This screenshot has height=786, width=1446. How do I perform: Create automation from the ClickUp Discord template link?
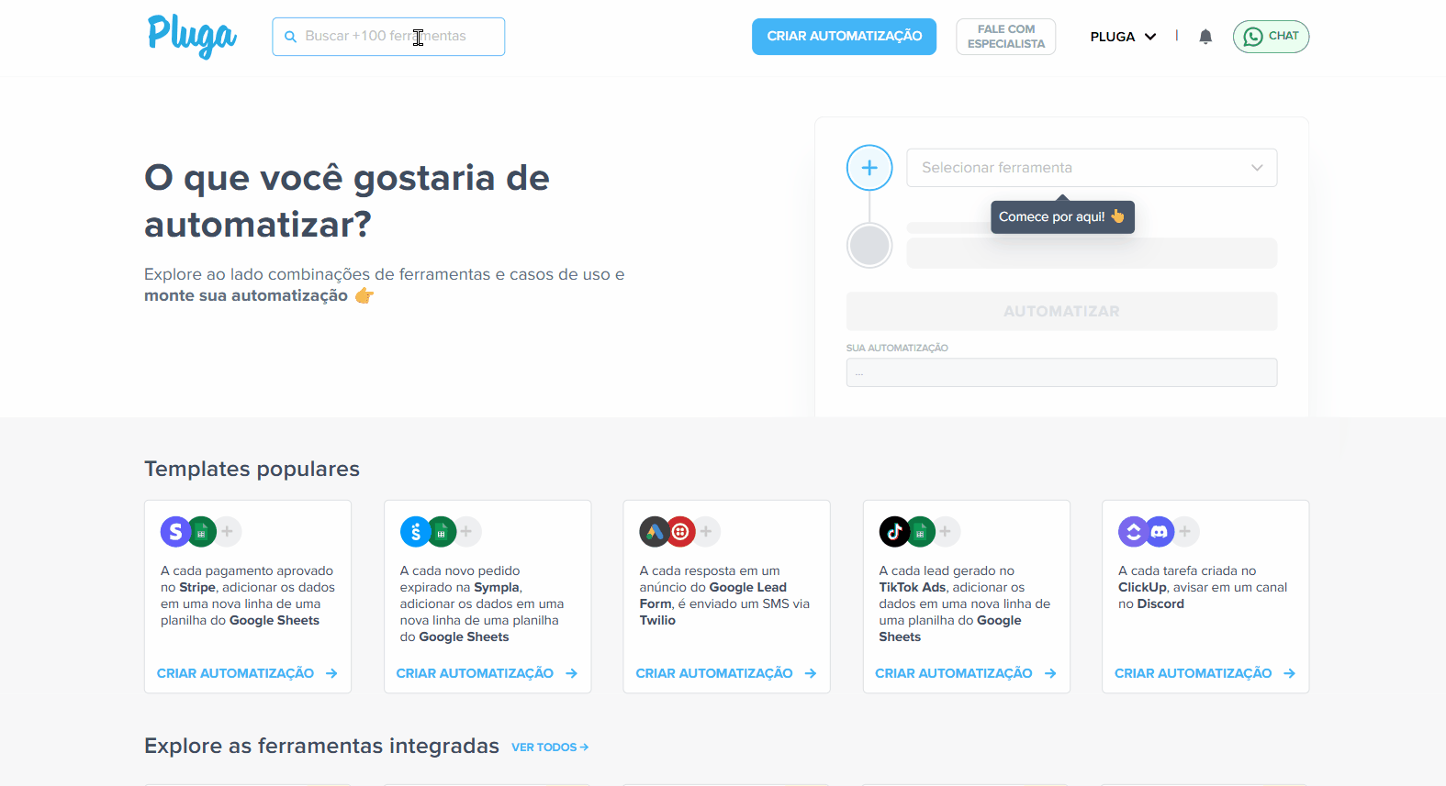click(x=1205, y=673)
